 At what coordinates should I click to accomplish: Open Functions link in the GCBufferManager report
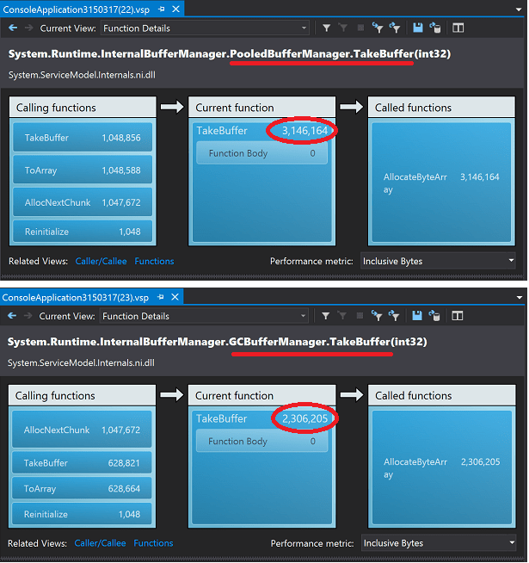pyautogui.click(x=153, y=543)
